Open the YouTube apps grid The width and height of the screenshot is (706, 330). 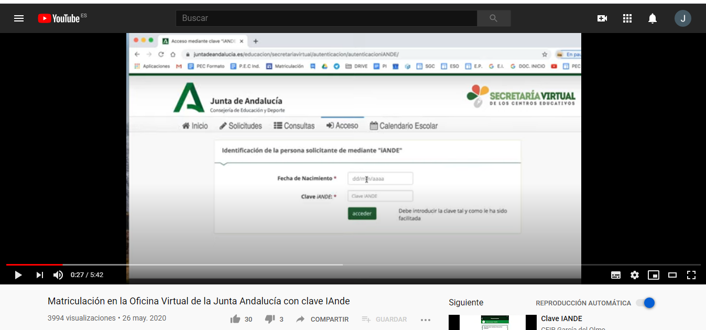click(x=627, y=18)
